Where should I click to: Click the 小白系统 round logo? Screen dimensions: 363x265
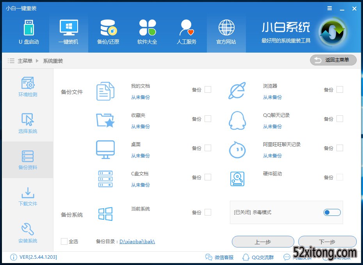pos(332,32)
